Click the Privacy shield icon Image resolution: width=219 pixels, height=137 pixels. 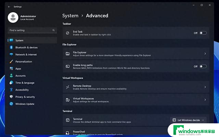coord(11,97)
